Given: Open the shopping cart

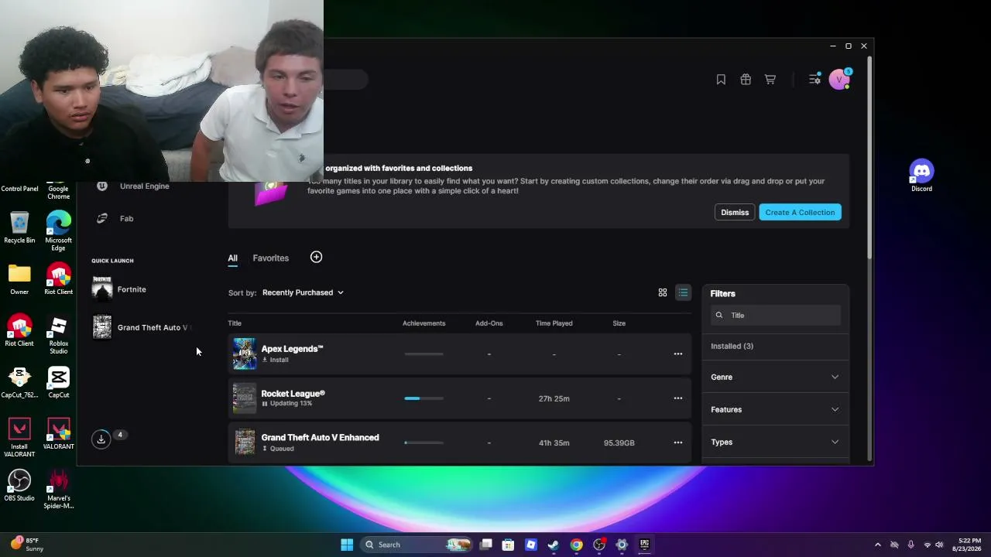Looking at the screenshot, I should click(770, 80).
